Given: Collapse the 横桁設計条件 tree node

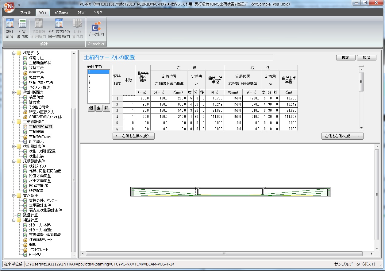Looking at the screenshot, I should (13, 146).
